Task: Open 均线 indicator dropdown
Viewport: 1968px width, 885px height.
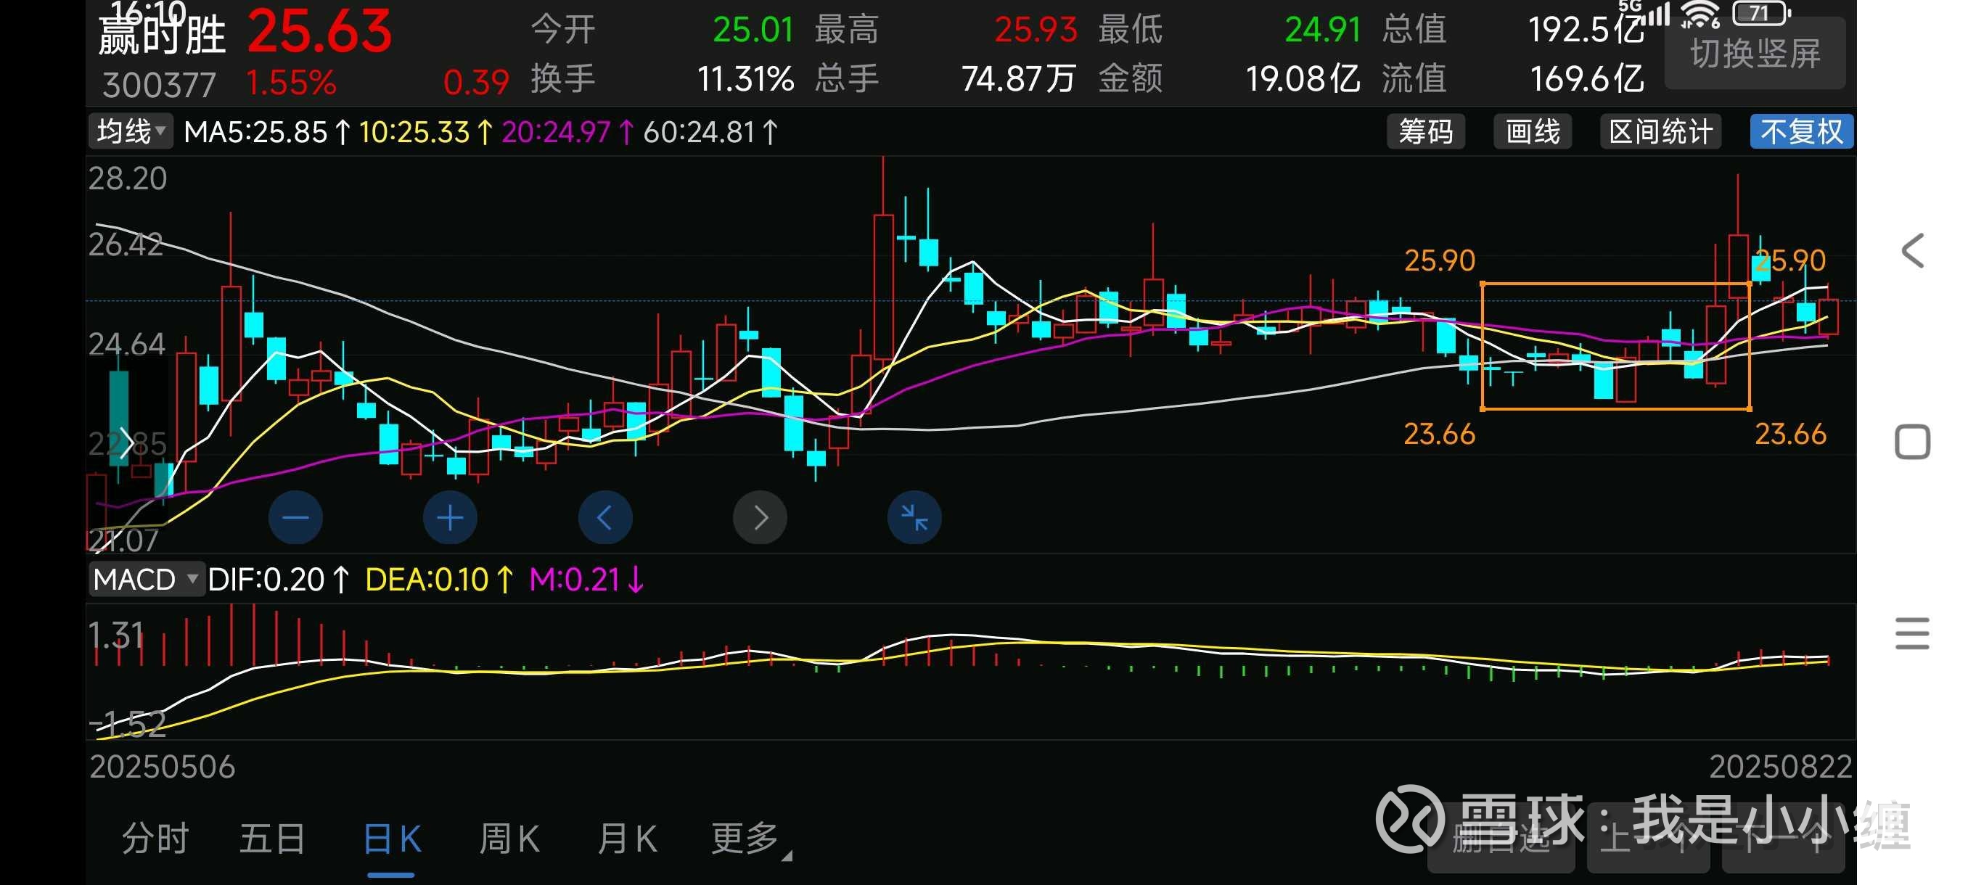Action: click(131, 131)
